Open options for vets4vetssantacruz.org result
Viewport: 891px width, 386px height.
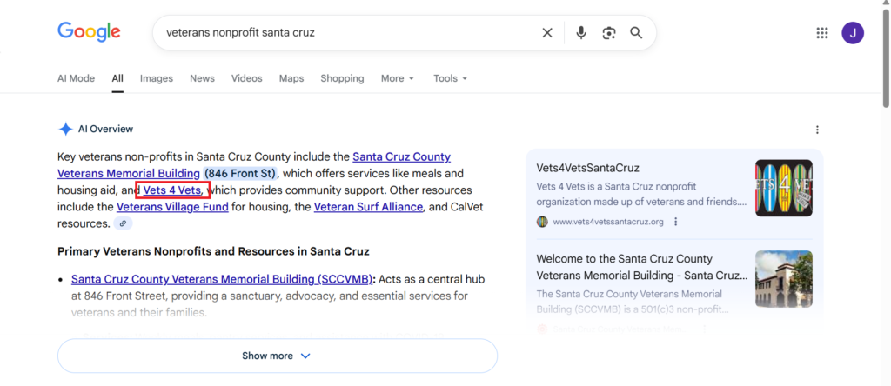(x=676, y=222)
